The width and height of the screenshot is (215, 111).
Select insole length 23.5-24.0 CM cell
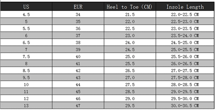pos(185,35)
